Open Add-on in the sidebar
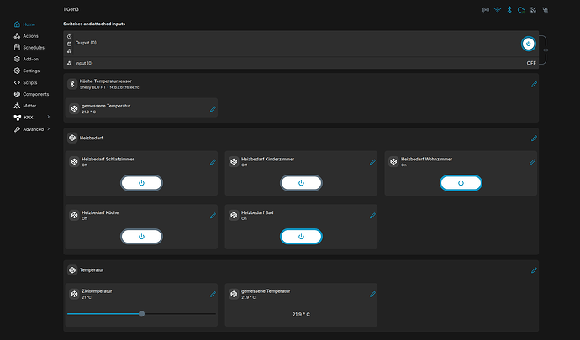This screenshot has width=580, height=340. pos(26,59)
